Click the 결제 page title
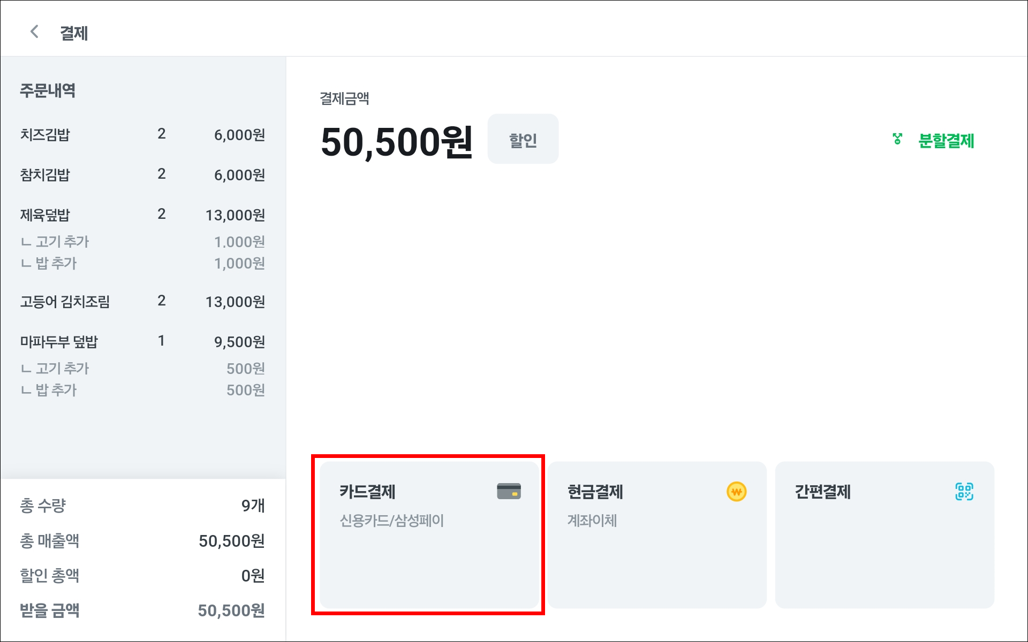Image resolution: width=1028 pixels, height=642 pixels. click(x=74, y=33)
